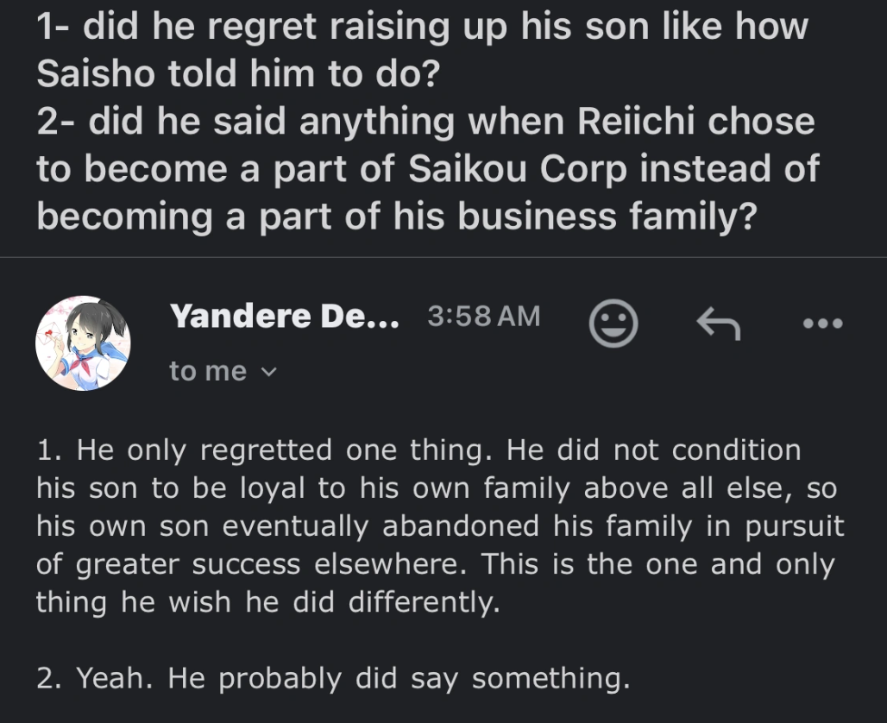Click the text "thing he wish he did differently."
The height and width of the screenshot is (723, 887).
pos(267,602)
